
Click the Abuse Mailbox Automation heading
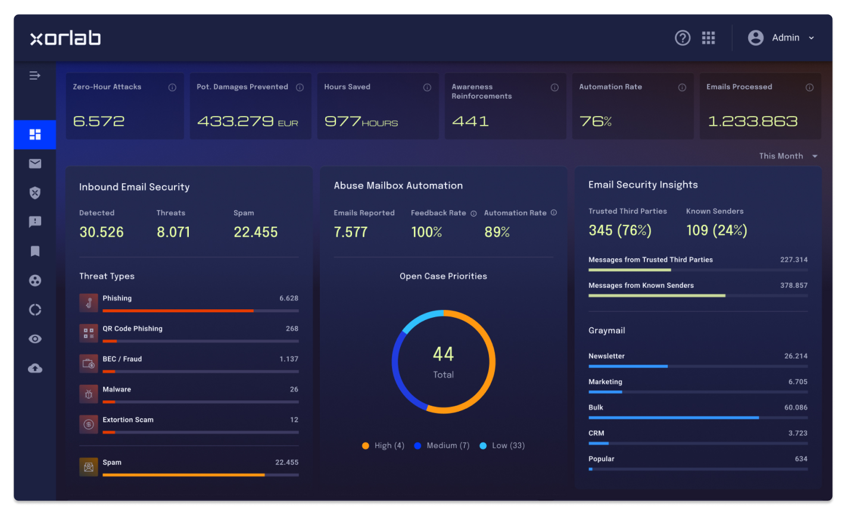point(398,186)
